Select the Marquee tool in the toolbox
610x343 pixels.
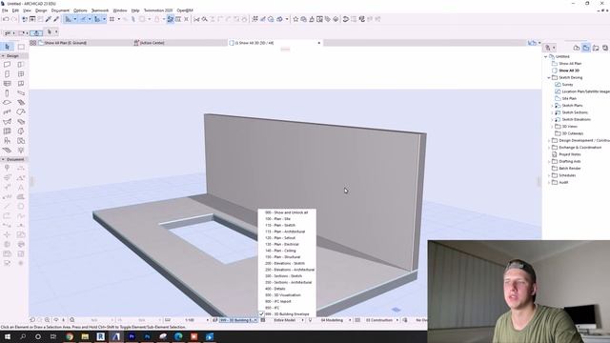21,47
